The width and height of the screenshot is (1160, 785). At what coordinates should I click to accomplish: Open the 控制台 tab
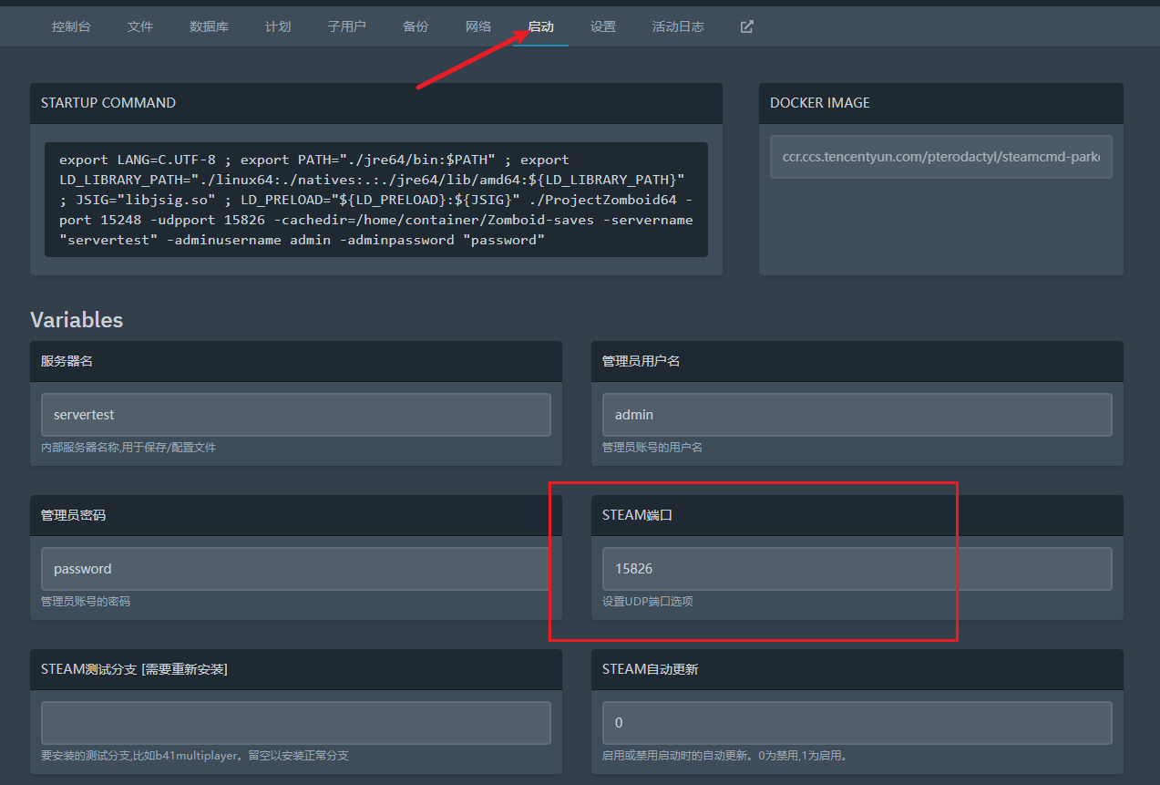click(x=71, y=26)
